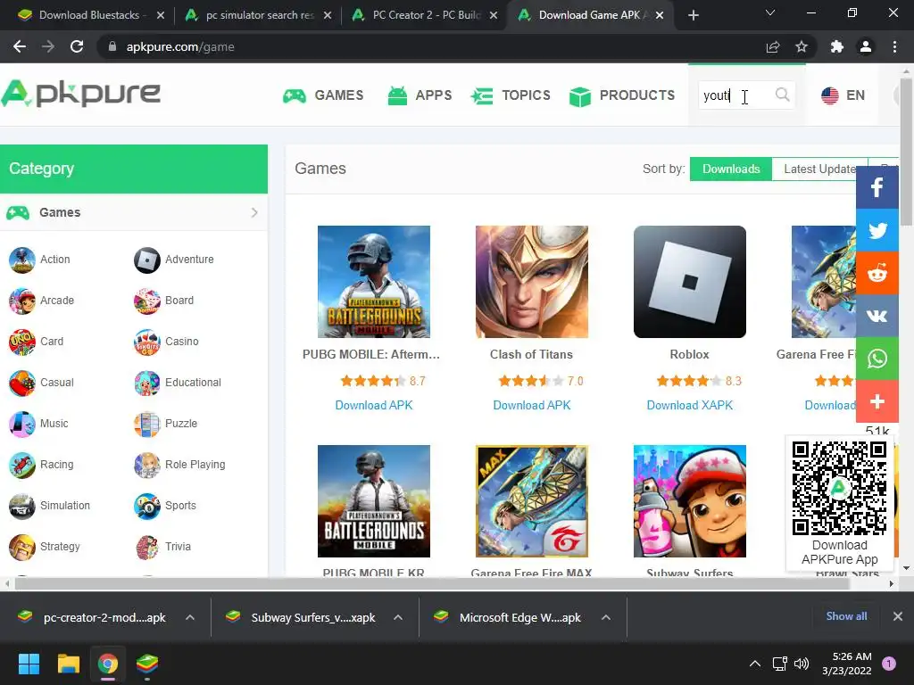Select the Puzzle category icon

pos(147,424)
